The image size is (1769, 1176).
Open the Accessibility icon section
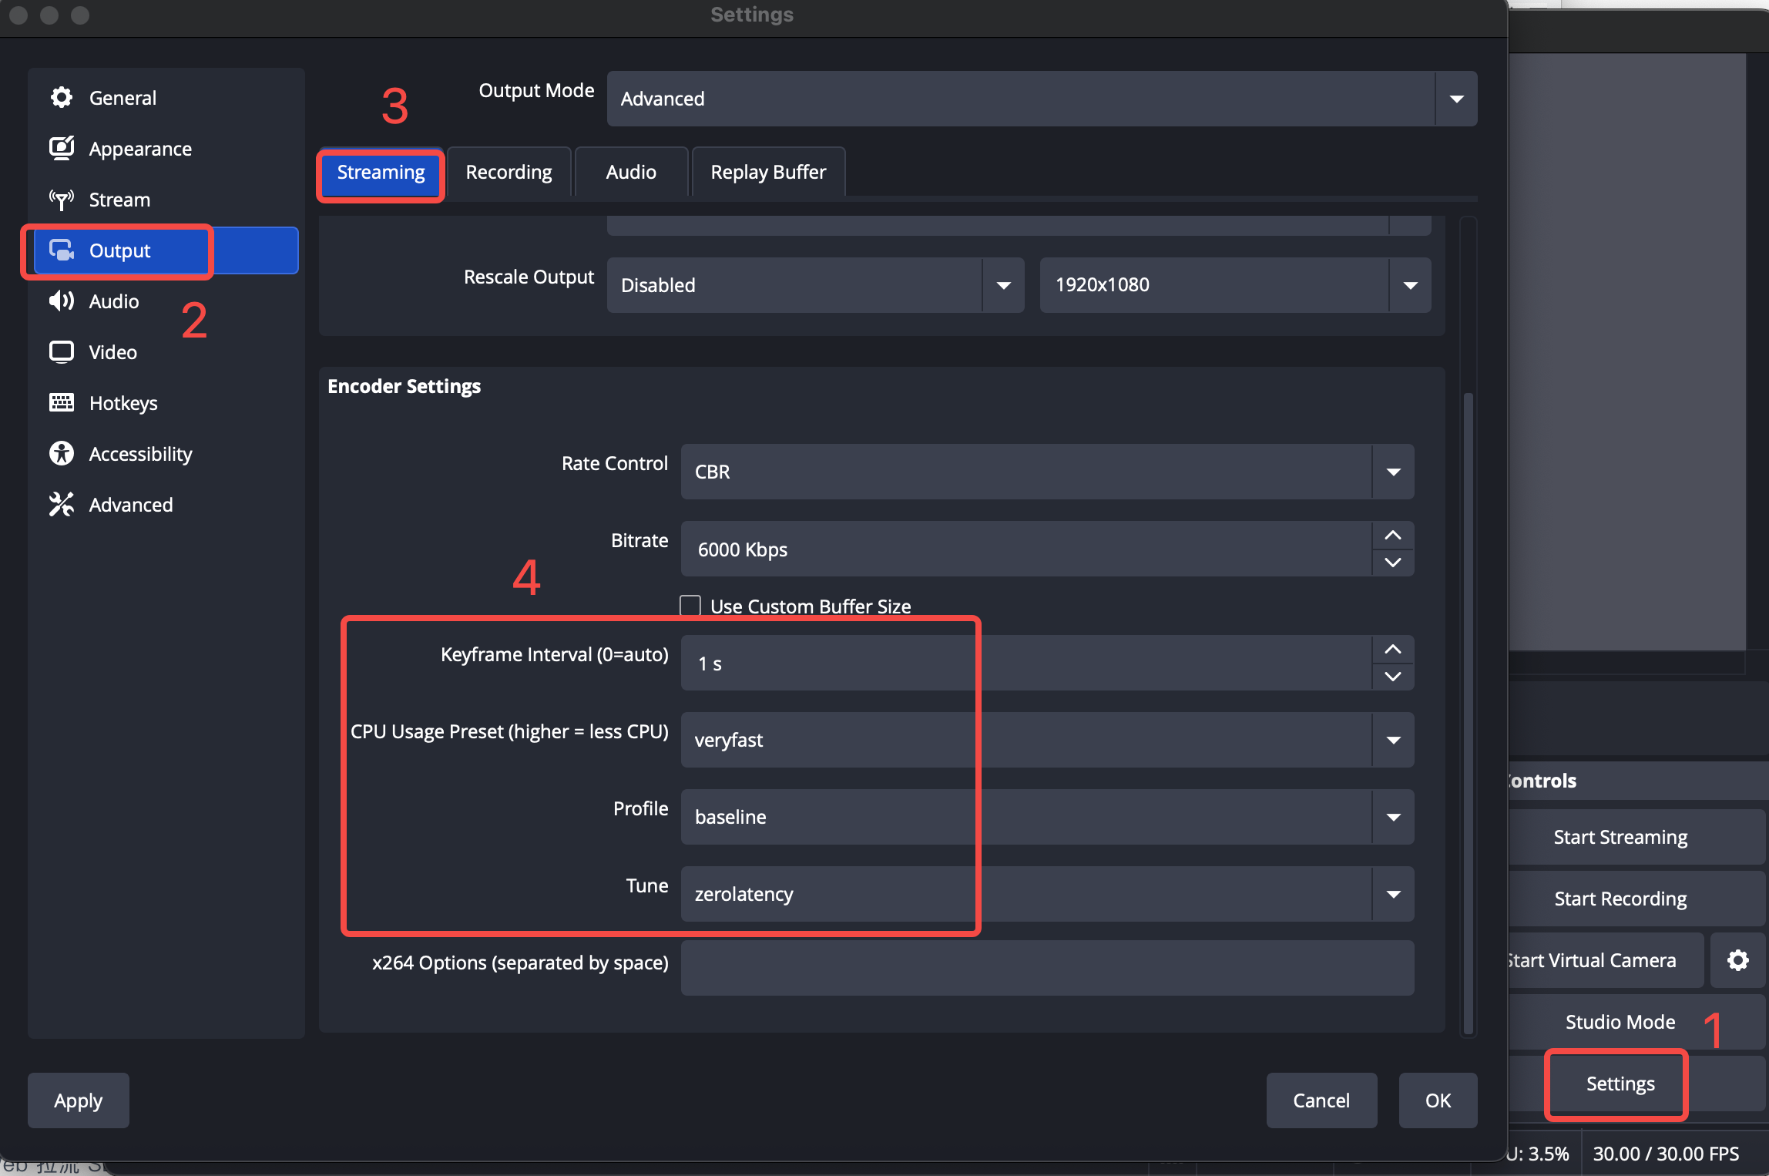pos(62,453)
